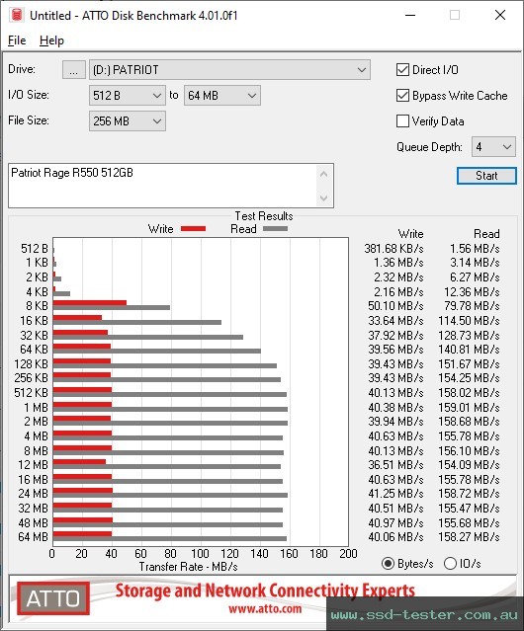Click the gray Read legend swatch

[x=275, y=228]
